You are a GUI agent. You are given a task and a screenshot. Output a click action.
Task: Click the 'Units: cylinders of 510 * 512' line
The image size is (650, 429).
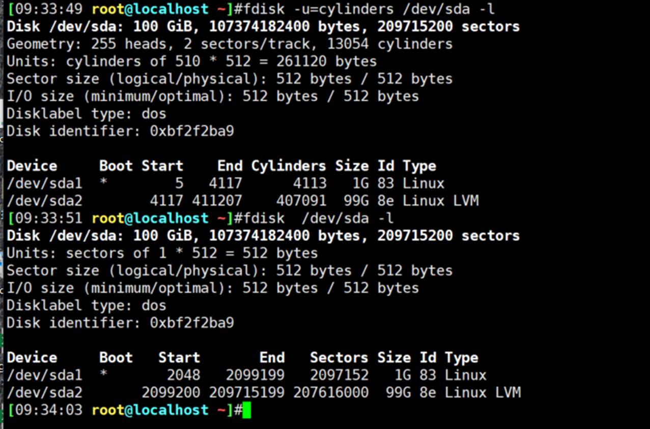(x=191, y=62)
